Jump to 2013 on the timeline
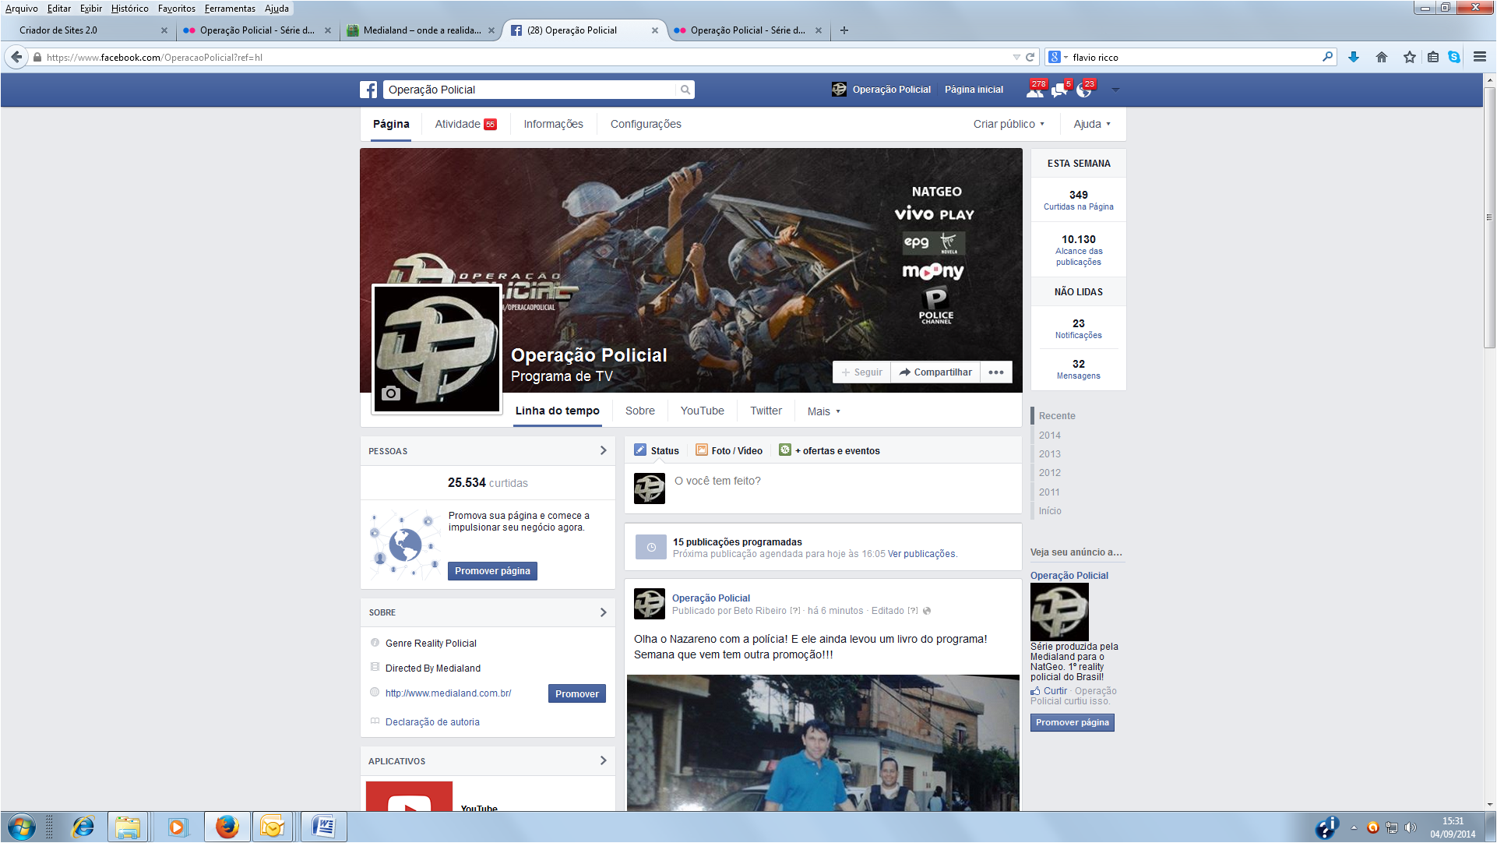The image size is (1497, 843). coord(1049,453)
